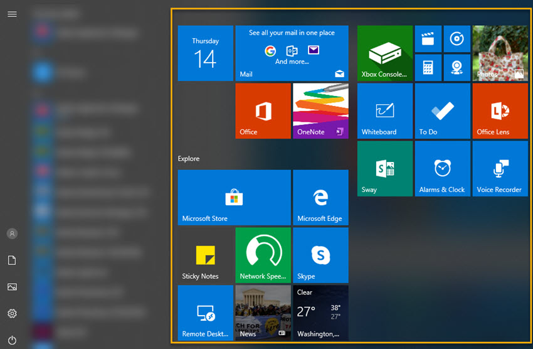Screen dimensions: 533x349
Task: Click the Power button icon
Action: [13, 340]
